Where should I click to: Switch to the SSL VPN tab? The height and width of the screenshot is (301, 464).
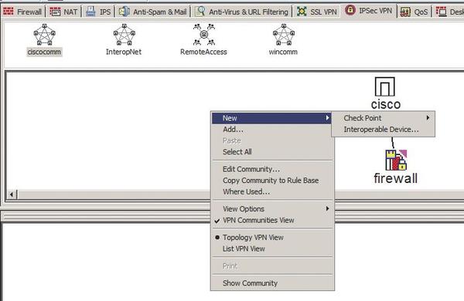pyautogui.click(x=317, y=12)
